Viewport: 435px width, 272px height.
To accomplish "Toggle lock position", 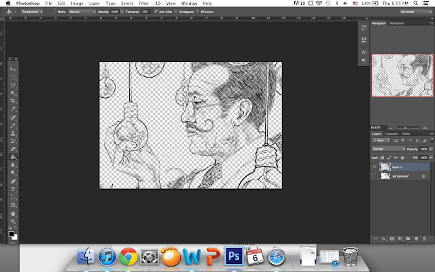I will tap(396, 157).
